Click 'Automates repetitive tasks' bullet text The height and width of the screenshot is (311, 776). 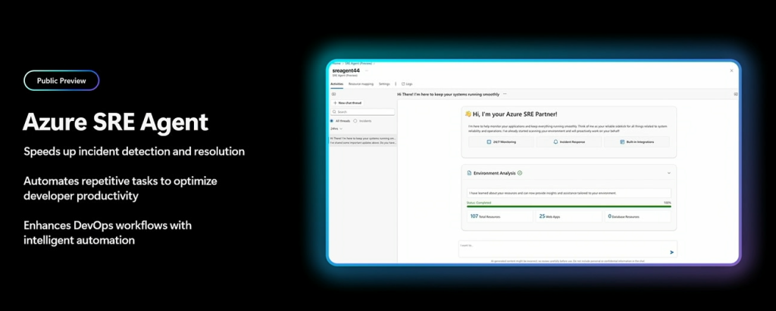120,188
